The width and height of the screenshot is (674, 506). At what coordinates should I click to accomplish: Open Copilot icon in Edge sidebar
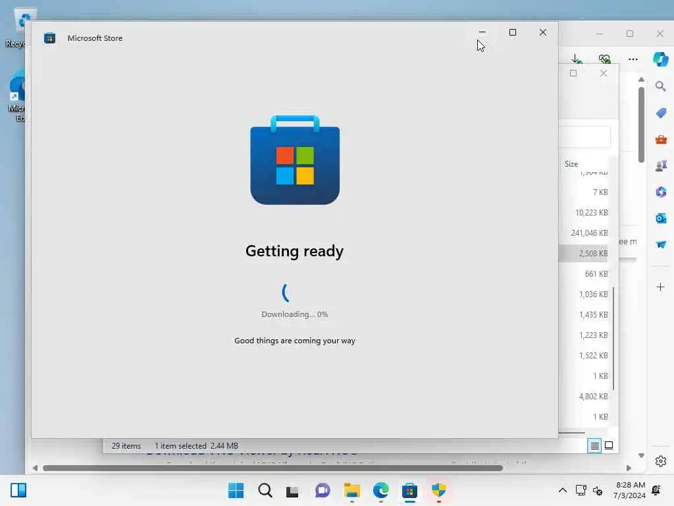661,59
